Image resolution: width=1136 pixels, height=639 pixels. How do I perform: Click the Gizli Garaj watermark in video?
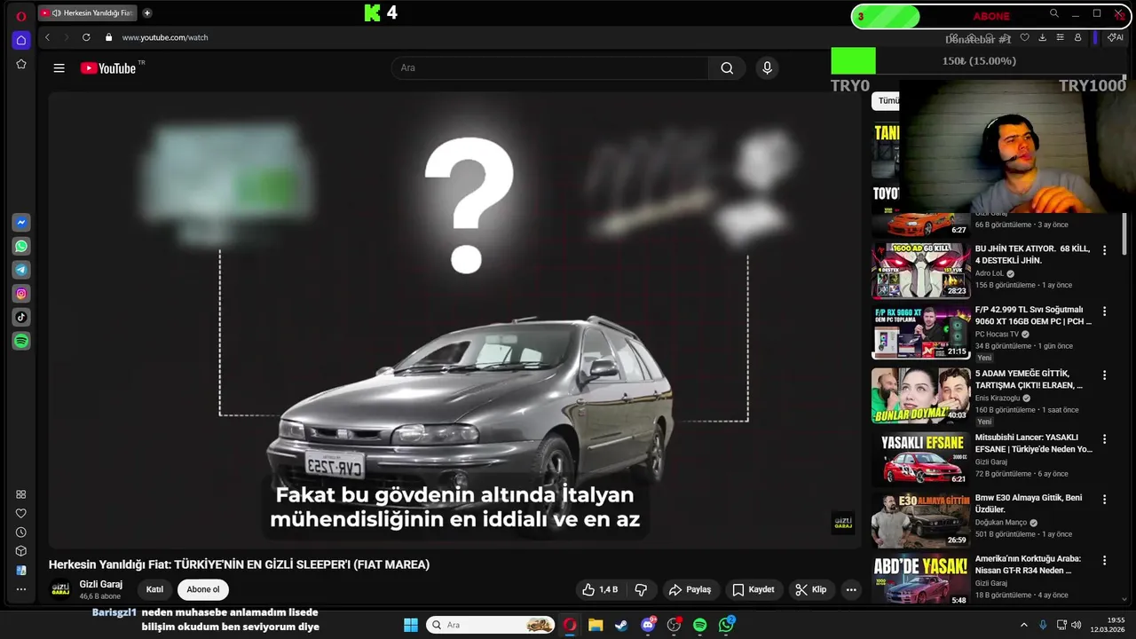[x=843, y=523]
